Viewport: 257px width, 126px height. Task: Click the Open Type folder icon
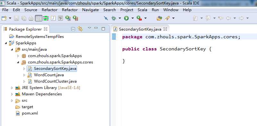[x=159, y=18]
